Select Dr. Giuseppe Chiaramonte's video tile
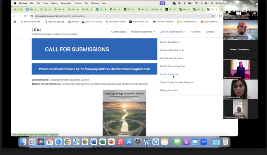 (241, 30)
